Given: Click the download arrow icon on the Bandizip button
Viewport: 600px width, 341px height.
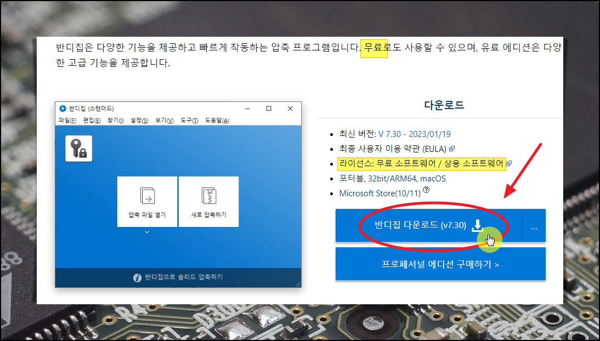Looking at the screenshot, I should (x=477, y=225).
